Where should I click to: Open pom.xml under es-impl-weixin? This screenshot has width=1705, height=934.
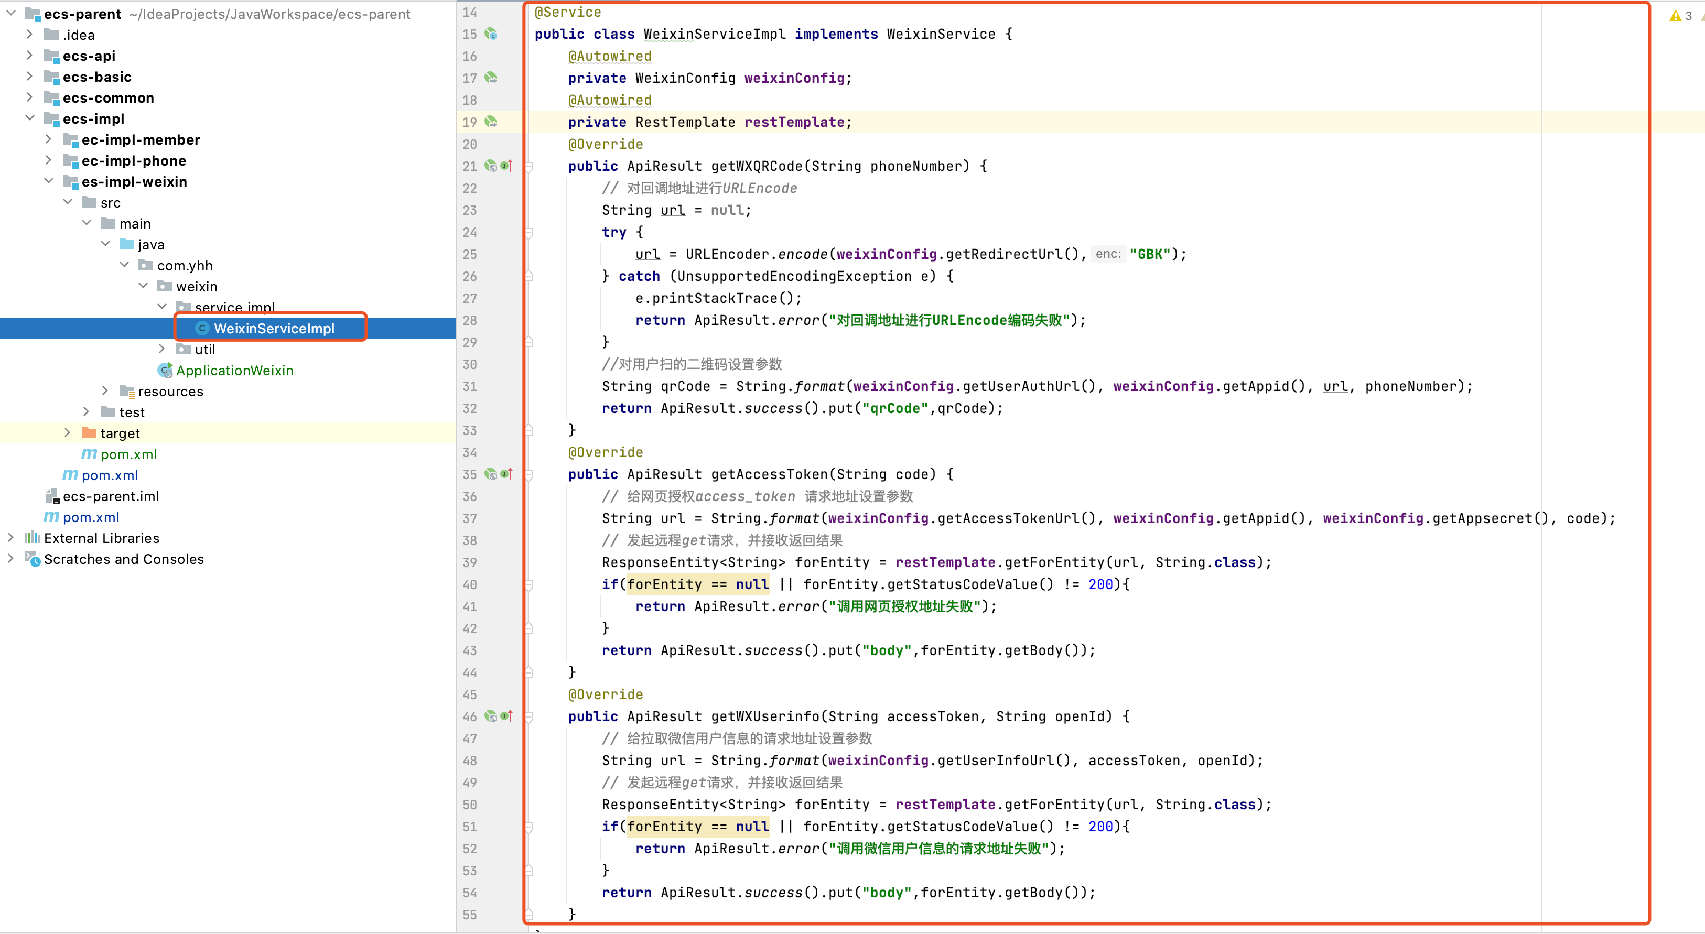coord(128,454)
